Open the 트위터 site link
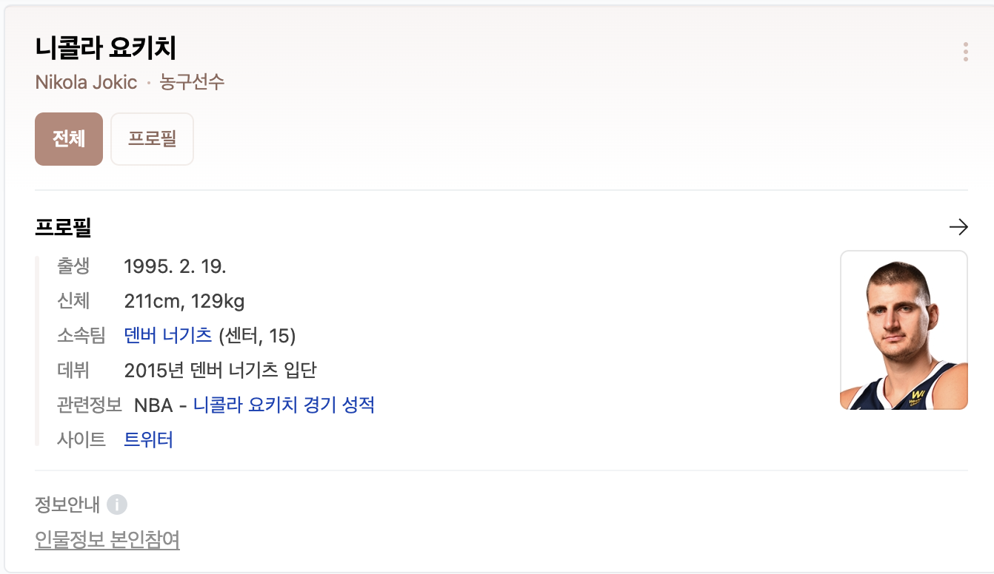This screenshot has width=994, height=574. [x=148, y=440]
